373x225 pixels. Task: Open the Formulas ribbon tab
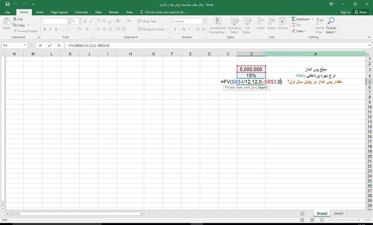click(81, 12)
